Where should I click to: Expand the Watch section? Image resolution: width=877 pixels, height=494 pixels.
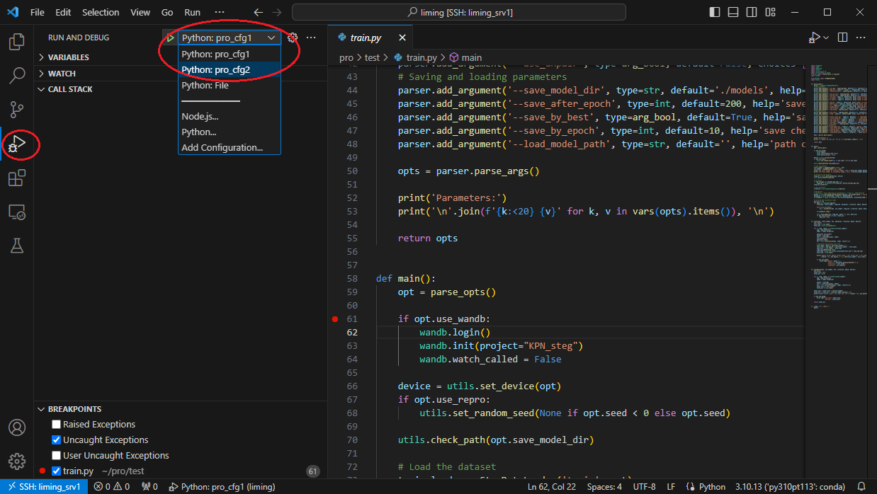pos(62,74)
